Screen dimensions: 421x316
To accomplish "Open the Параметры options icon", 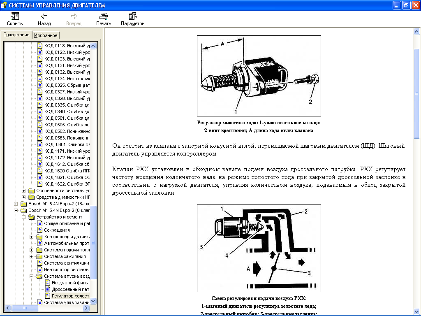I will tap(133, 16).
